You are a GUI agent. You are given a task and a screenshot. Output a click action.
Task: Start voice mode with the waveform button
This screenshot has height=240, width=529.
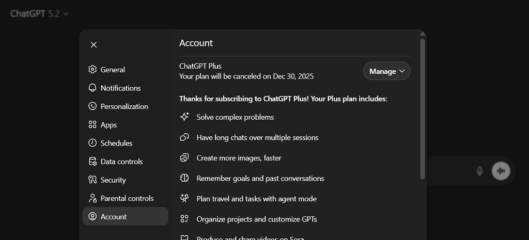pyautogui.click(x=501, y=171)
